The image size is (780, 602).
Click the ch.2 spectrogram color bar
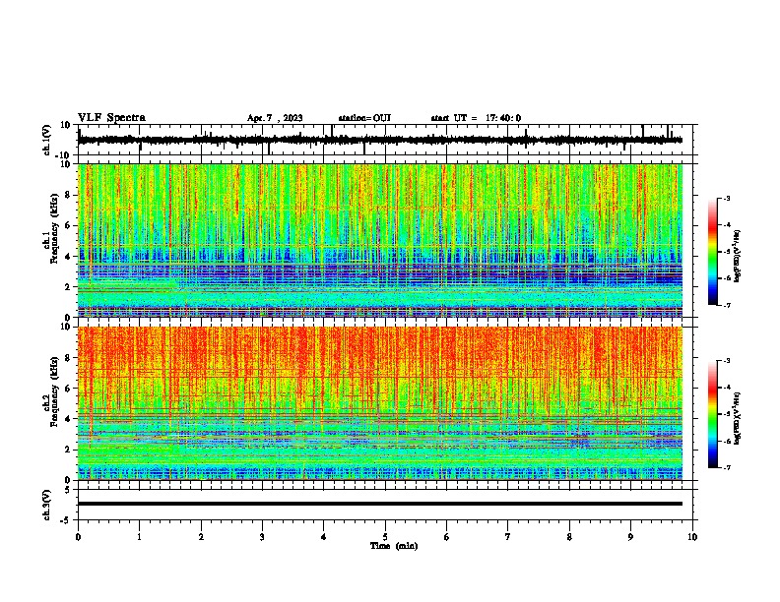pos(713,414)
